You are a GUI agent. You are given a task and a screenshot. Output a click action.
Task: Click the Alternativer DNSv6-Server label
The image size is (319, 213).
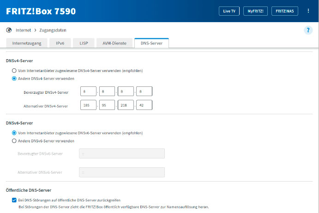click(40, 172)
